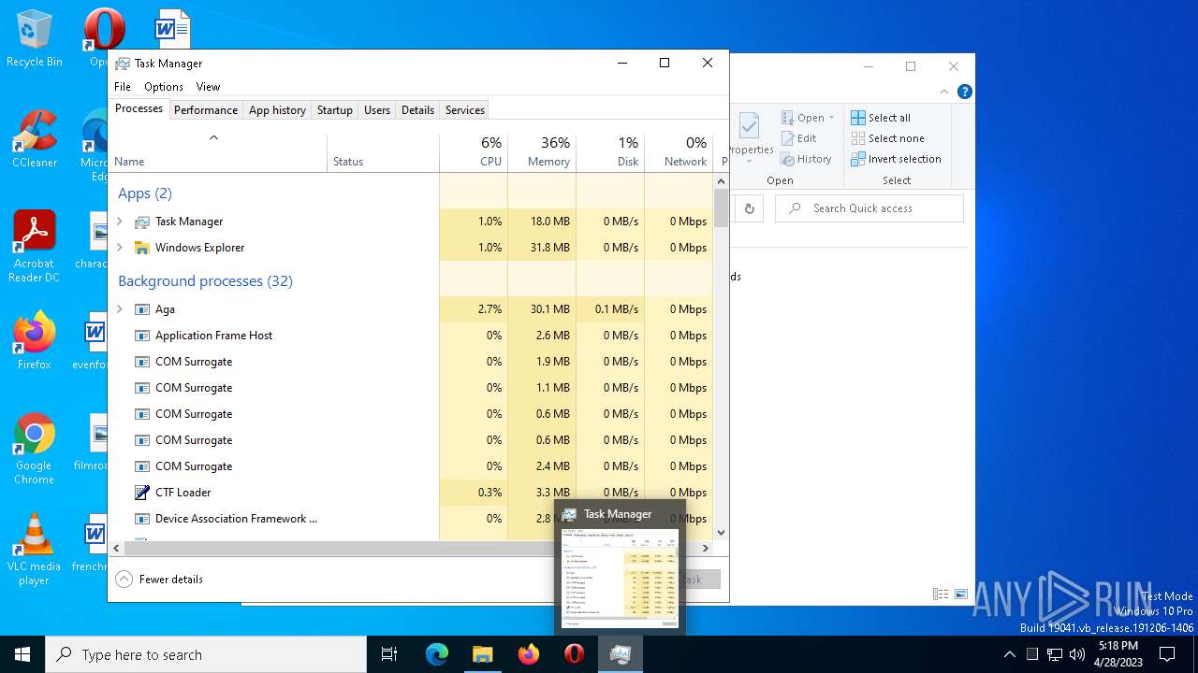The image size is (1198, 673).
Task: Switch to the Startup tab
Action: pos(334,110)
